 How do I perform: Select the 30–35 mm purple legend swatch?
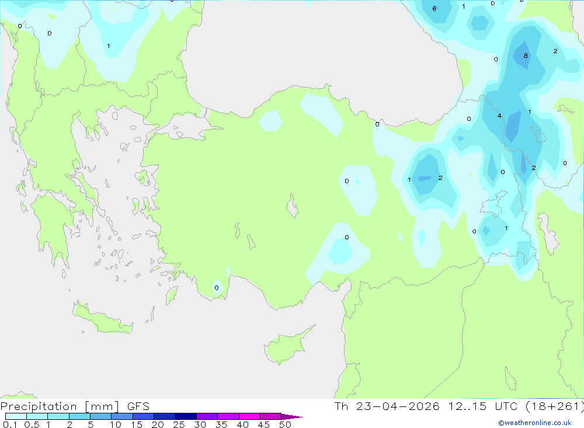[207, 416]
